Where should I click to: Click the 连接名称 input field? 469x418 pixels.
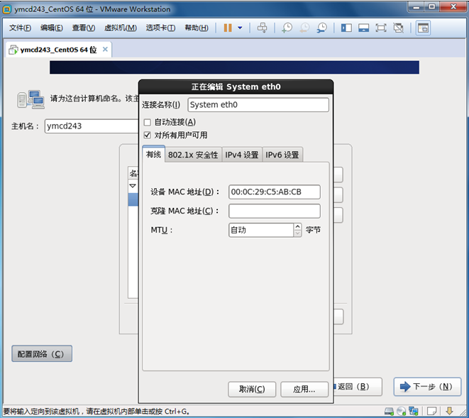pyautogui.click(x=258, y=105)
